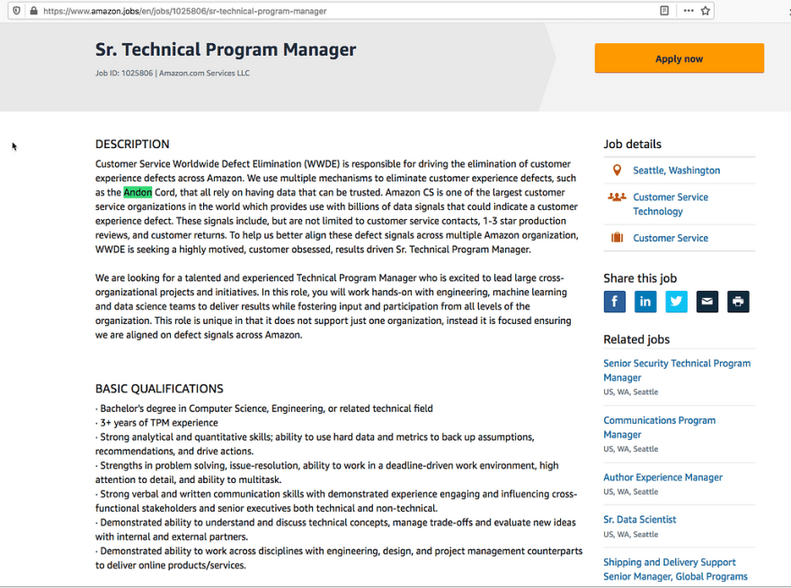This screenshot has width=791, height=588.
Task: Click the Job ID 1025806 text
Action: tap(124, 73)
